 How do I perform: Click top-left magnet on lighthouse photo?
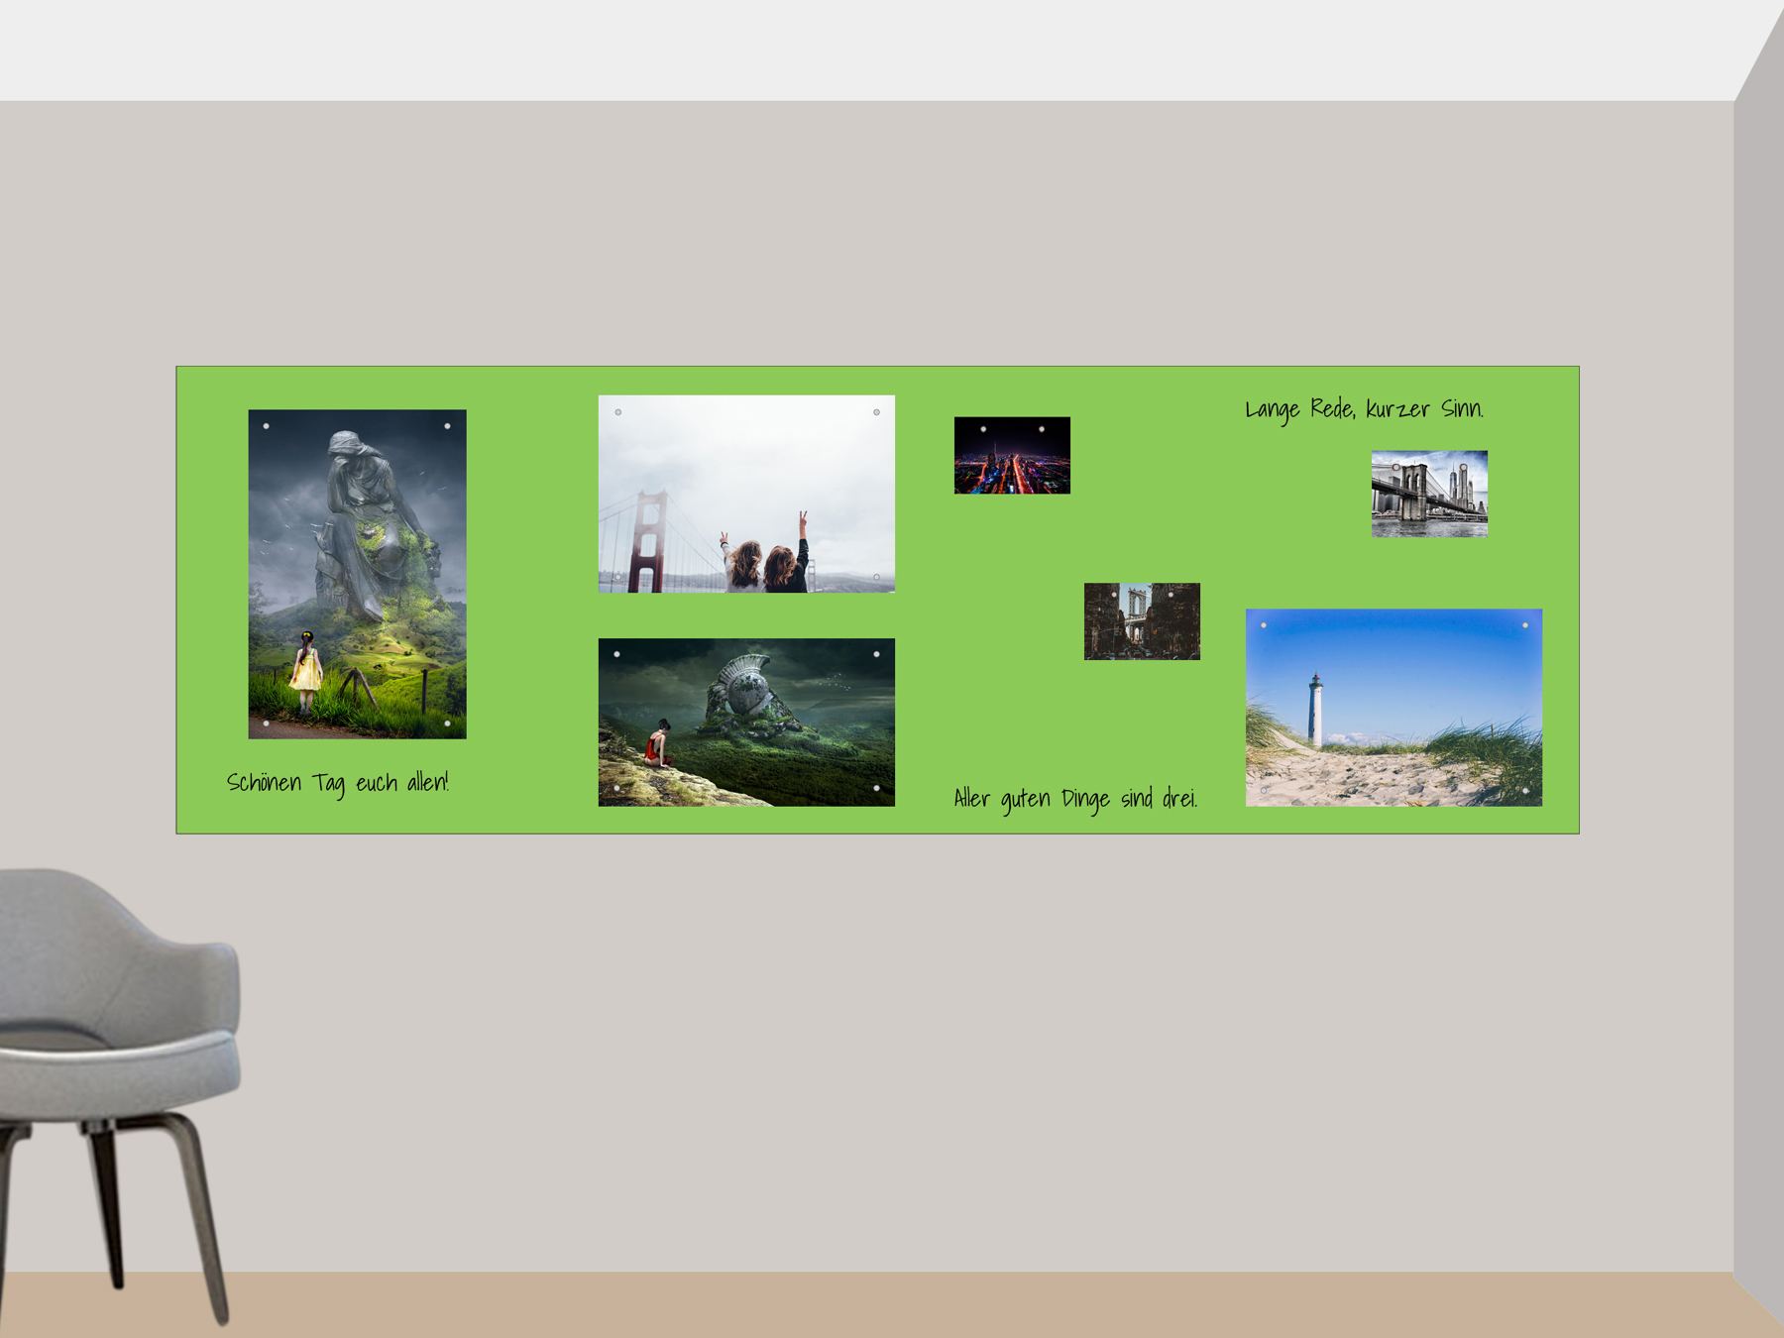[x=1263, y=625]
